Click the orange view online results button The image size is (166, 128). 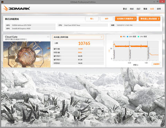tap(149, 19)
